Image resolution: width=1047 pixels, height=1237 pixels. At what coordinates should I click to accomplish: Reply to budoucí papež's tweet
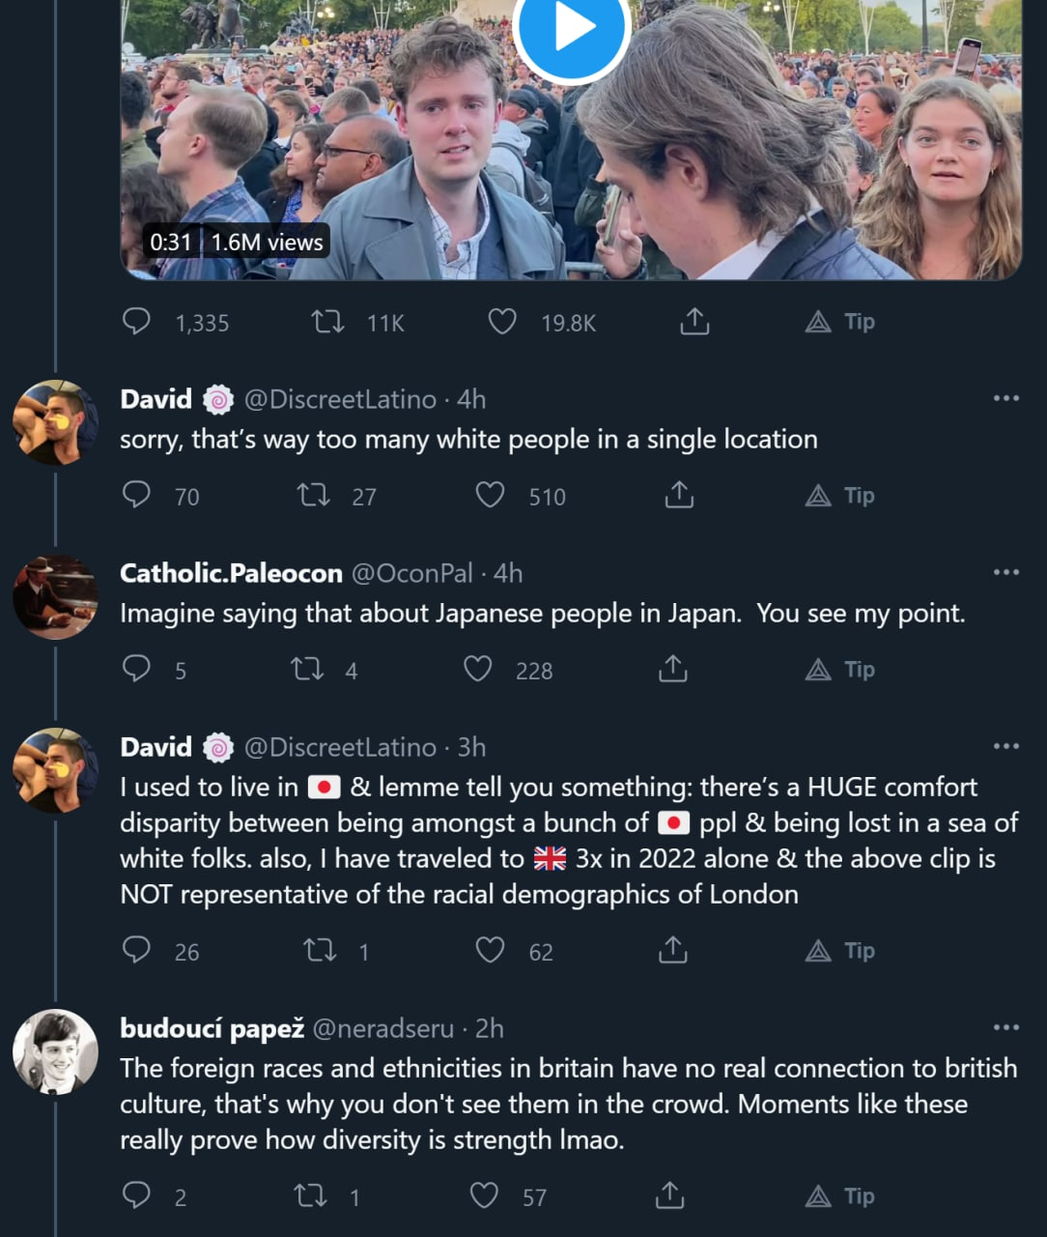click(137, 1196)
